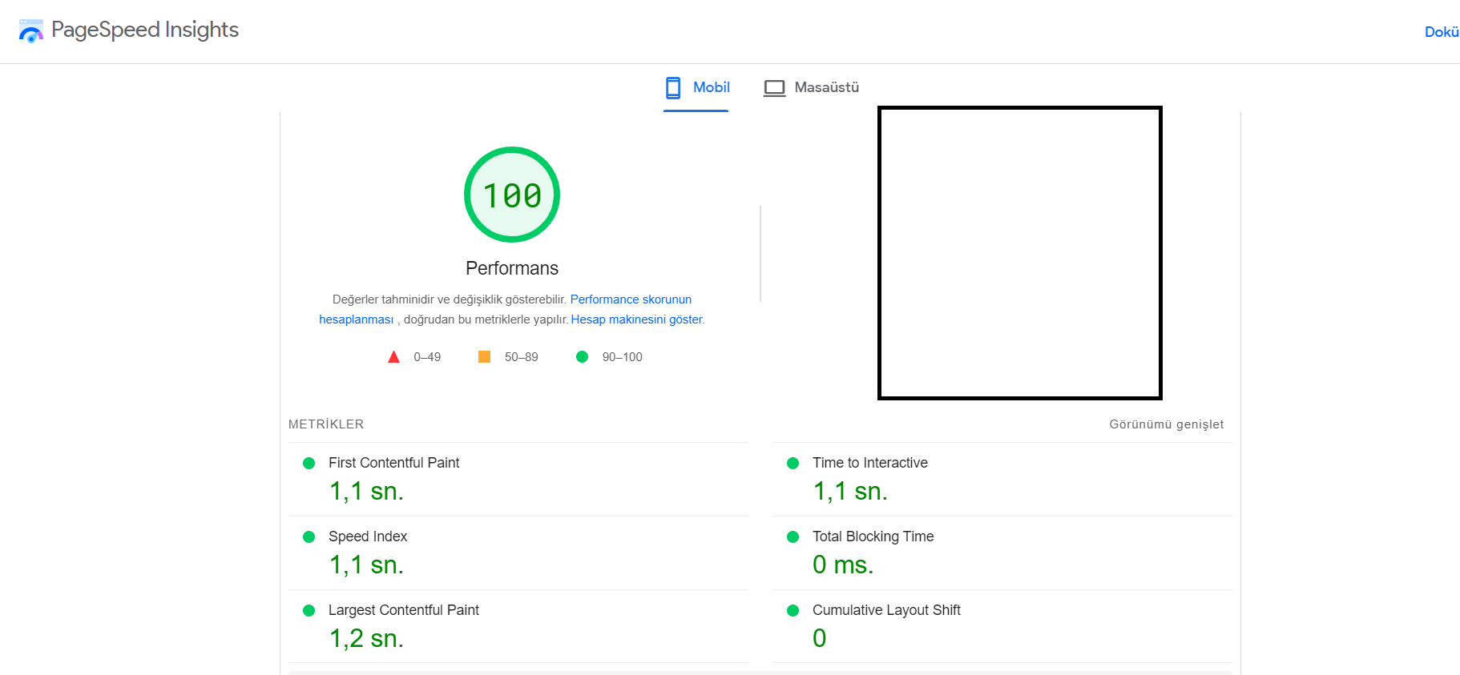This screenshot has width=1460, height=675.
Task: Click the 'First Contentful Paint' metric label
Action: point(394,463)
